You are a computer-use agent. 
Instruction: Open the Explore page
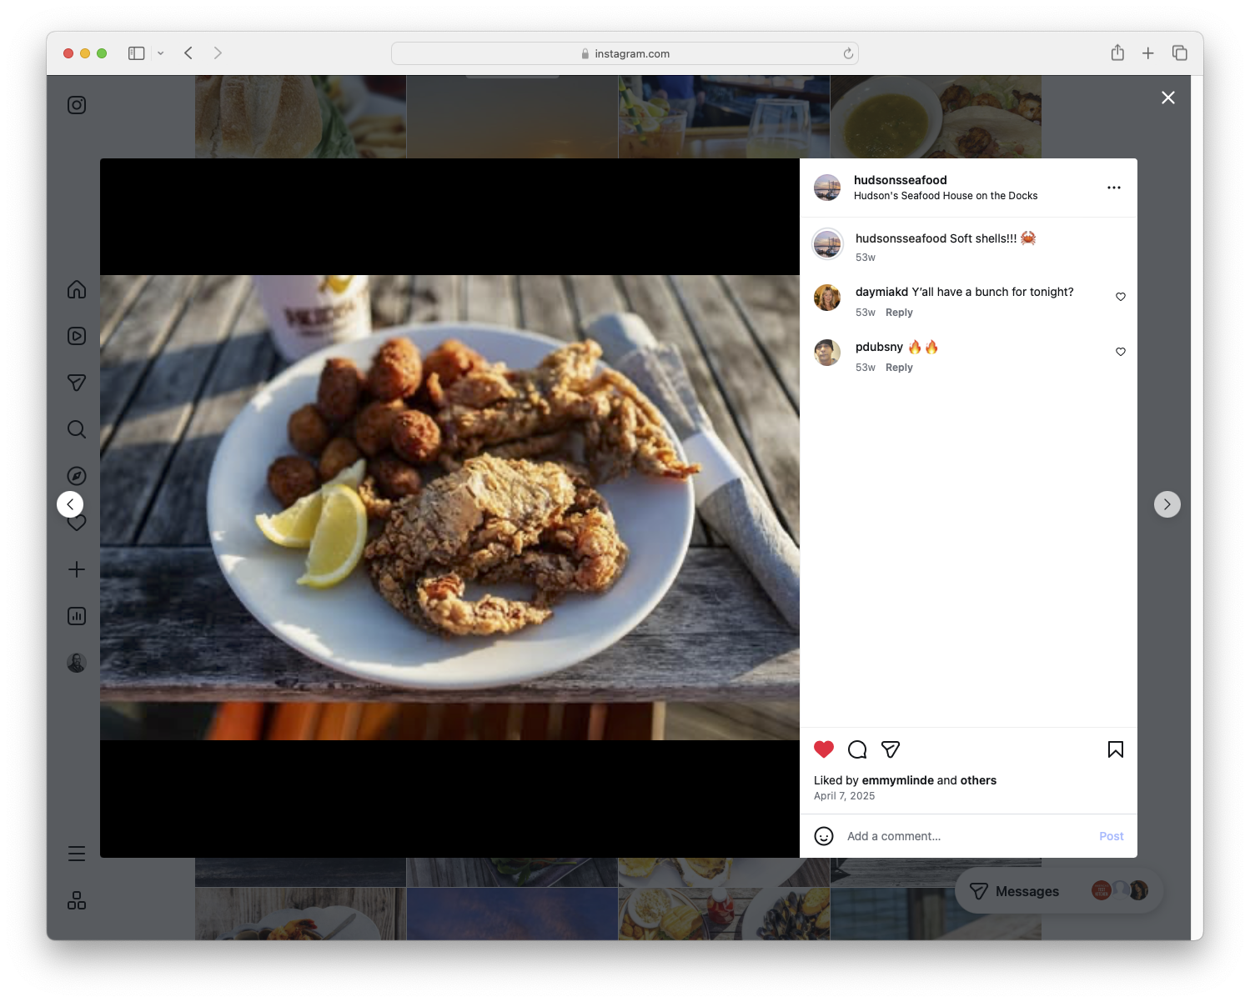tap(76, 476)
